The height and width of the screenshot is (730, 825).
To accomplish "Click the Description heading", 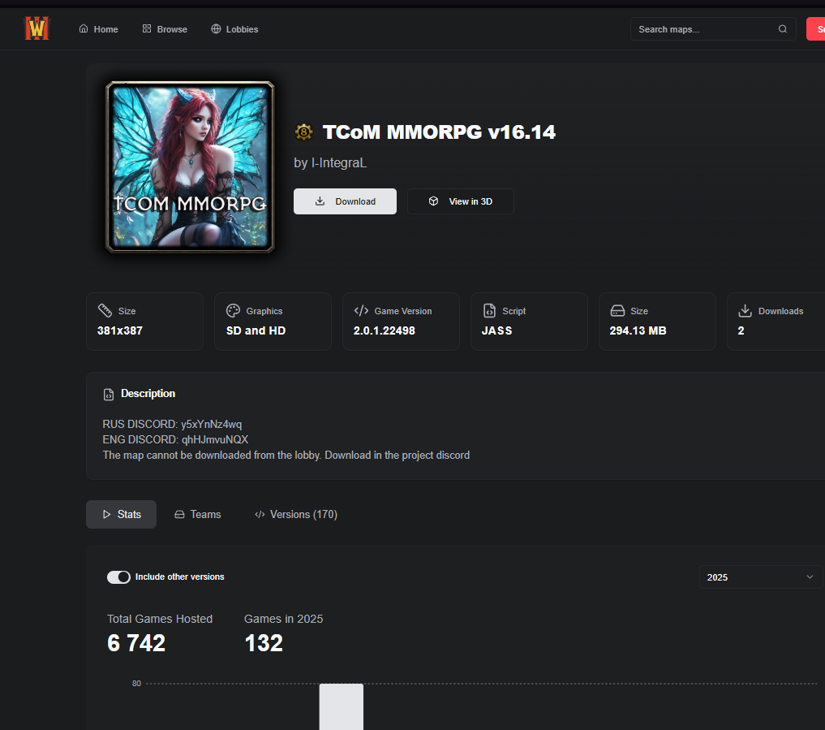I will [x=148, y=394].
